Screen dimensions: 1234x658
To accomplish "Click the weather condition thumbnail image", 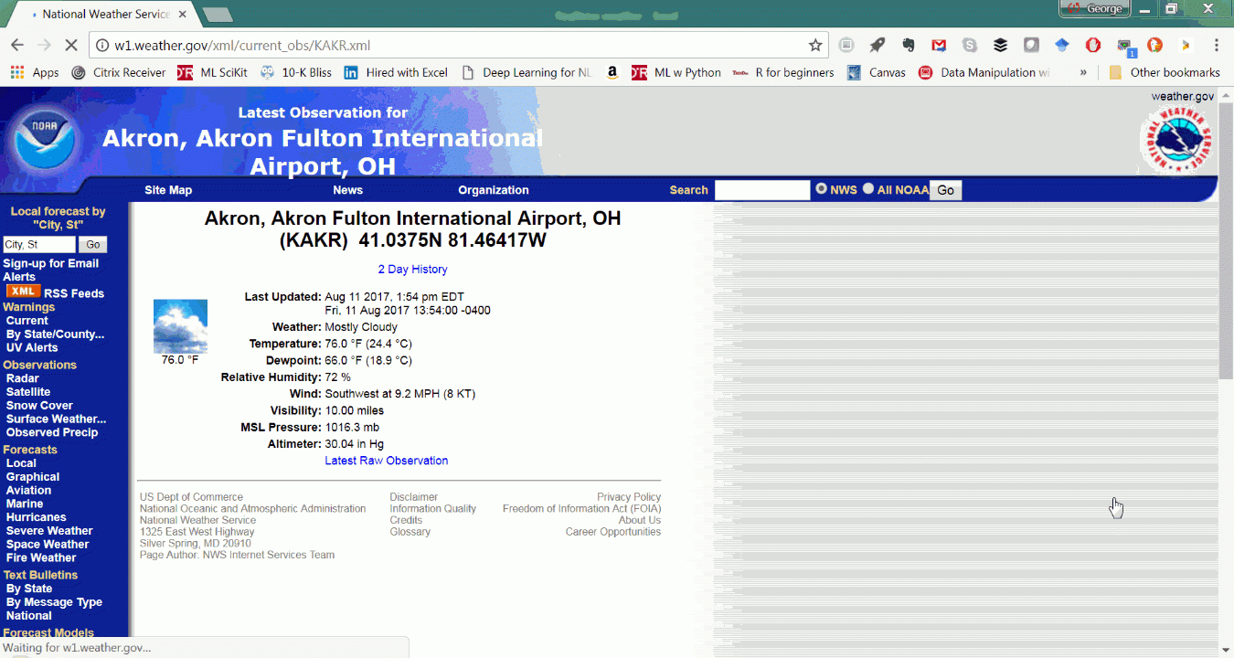I will tap(180, 326).
